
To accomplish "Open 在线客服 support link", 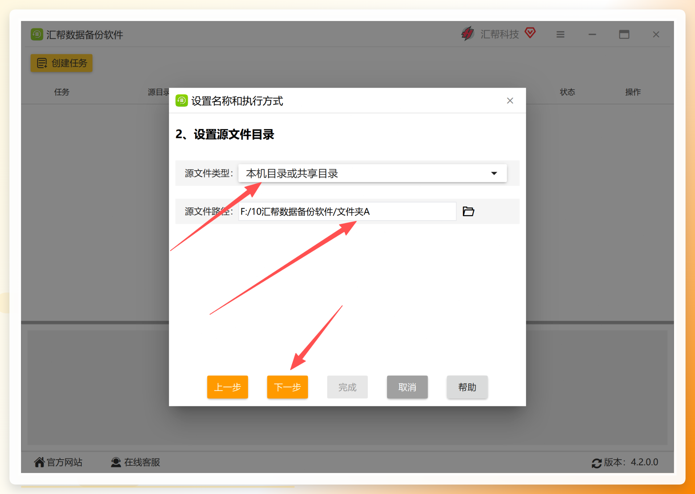I will (x=135, y=462).
